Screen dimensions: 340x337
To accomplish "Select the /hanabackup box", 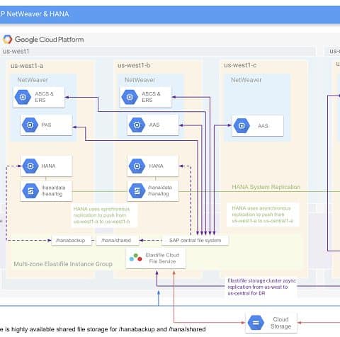I will pyautogui.click(x=72, y=241).
